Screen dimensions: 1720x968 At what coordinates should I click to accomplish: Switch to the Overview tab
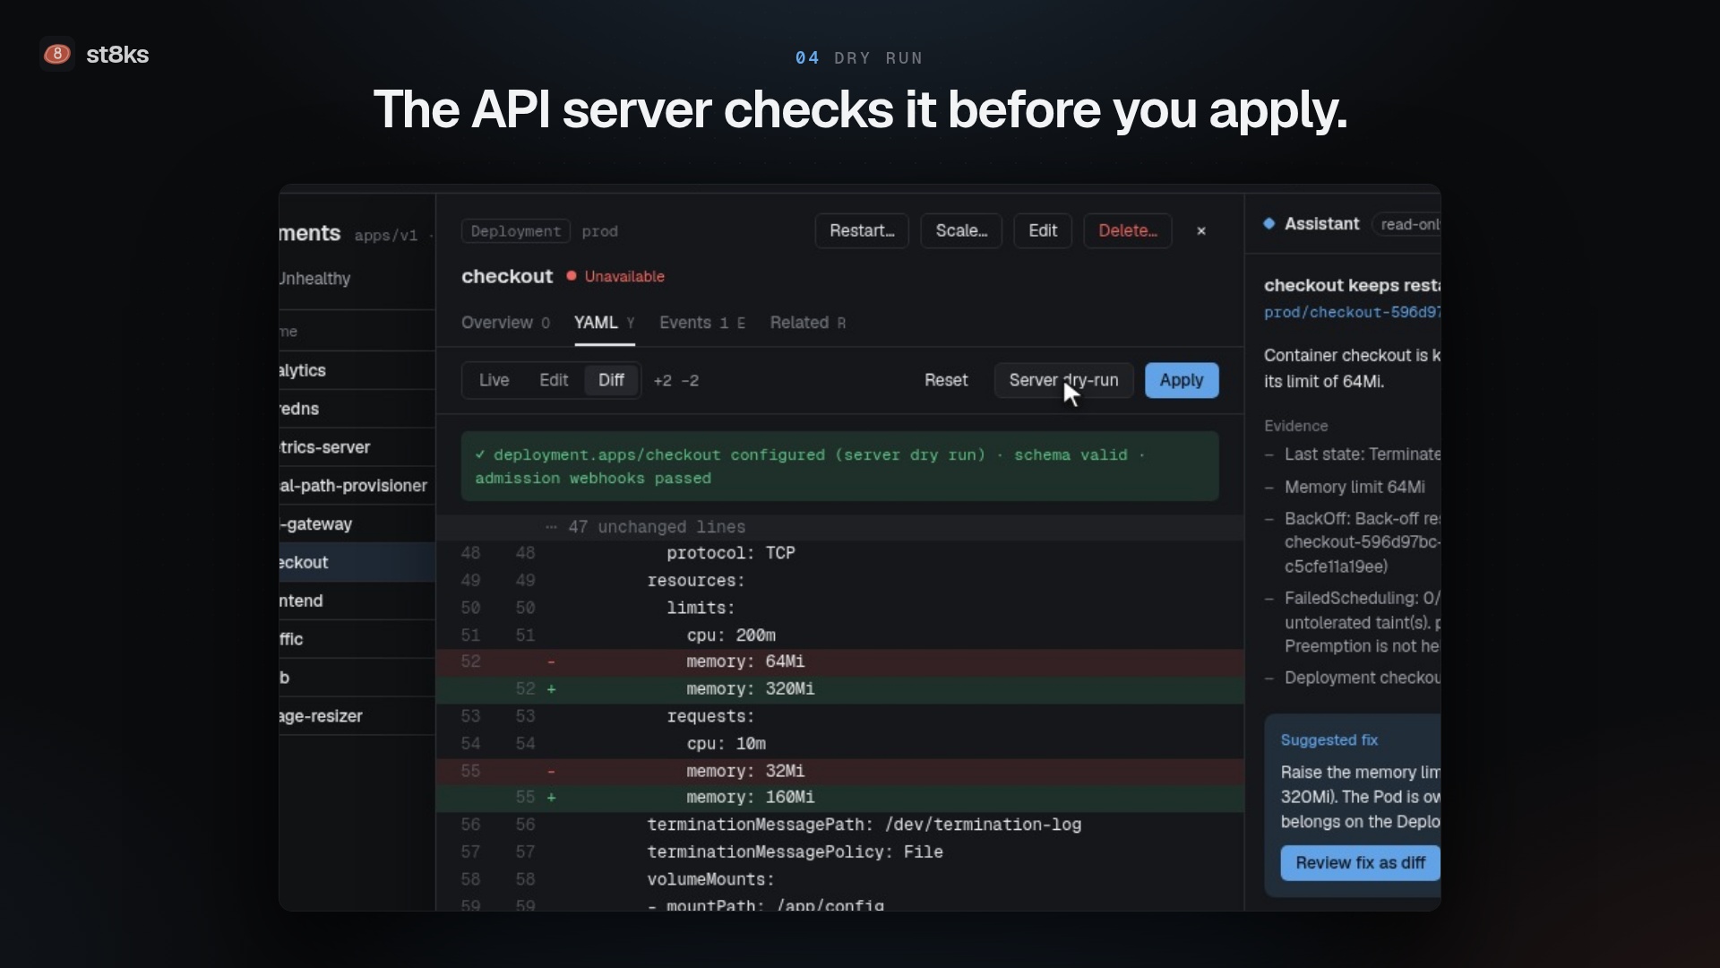click(505, 323)
